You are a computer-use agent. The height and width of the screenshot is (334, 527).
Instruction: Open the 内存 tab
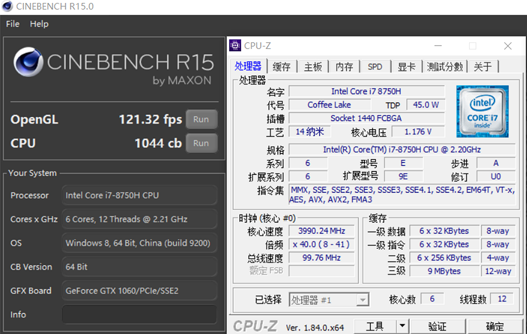344,67
